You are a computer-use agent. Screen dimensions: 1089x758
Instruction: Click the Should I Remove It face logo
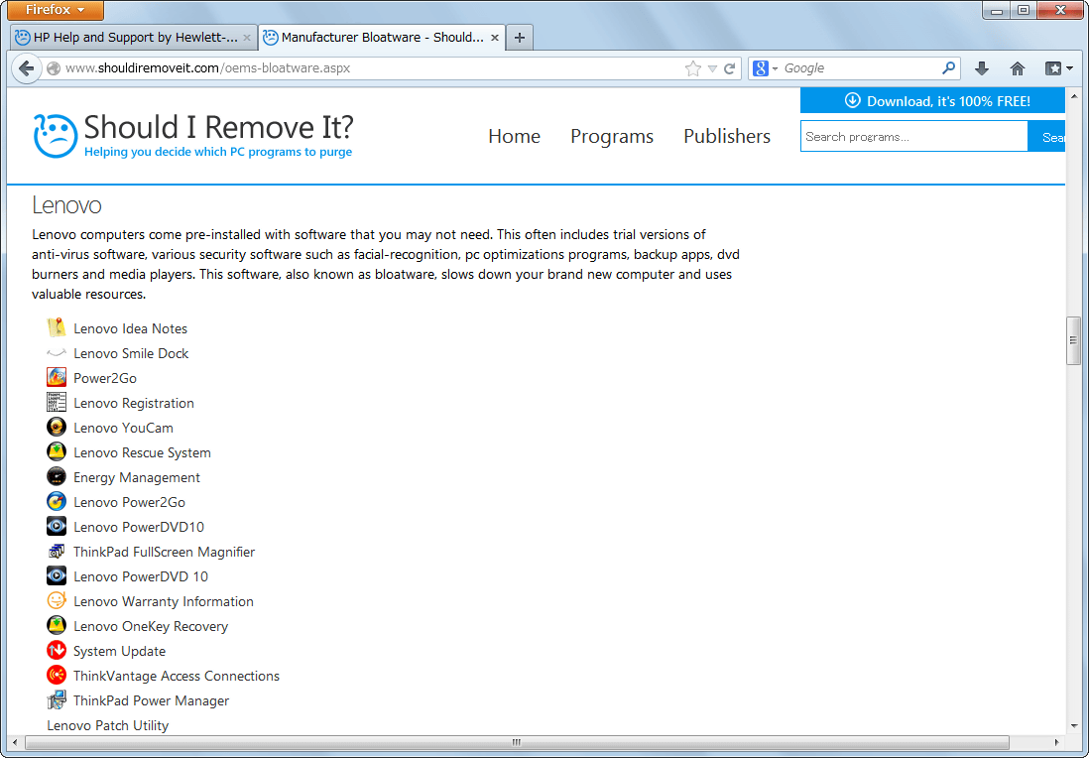tap(56, 136)
